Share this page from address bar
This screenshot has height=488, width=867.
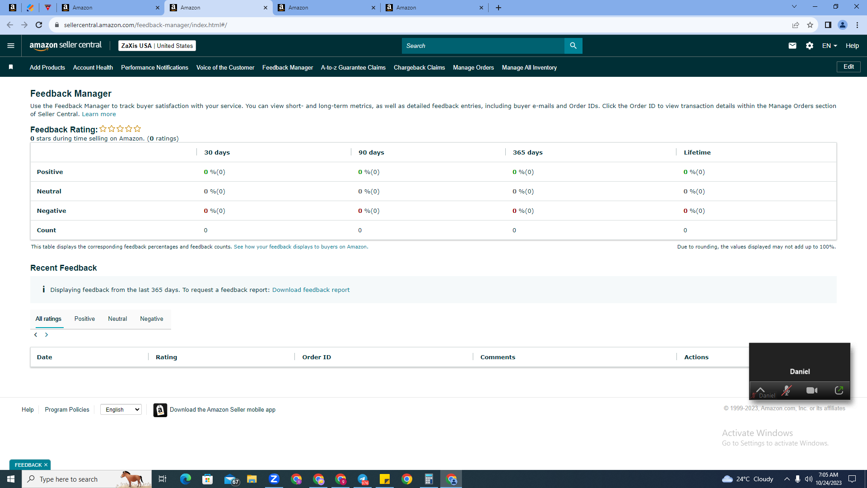click(796, 25)
